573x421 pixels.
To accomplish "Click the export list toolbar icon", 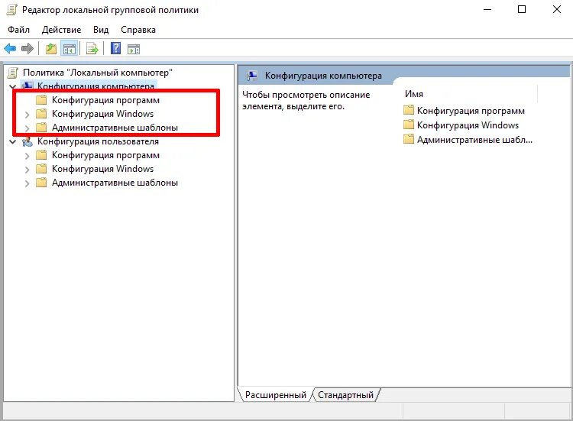I will [x=92, y=49].
